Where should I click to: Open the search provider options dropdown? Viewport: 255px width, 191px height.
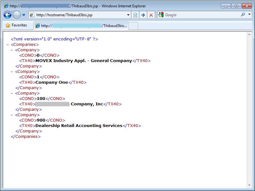pyautogui.click(x=249, y=15)
